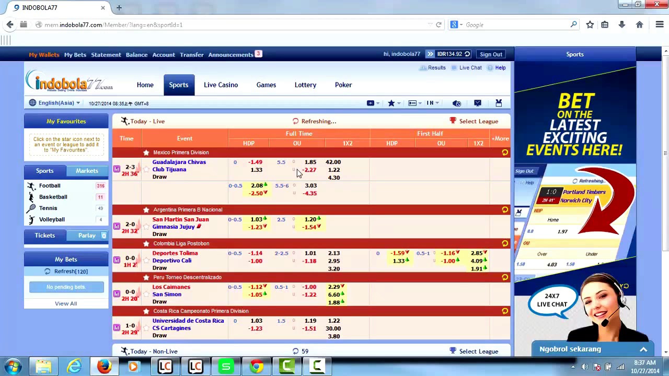Open the monitor message icon in toolbar
Image resolution: width=669 pixels, height=376 pixels.
pyautogui.click(x=478, y=103)
